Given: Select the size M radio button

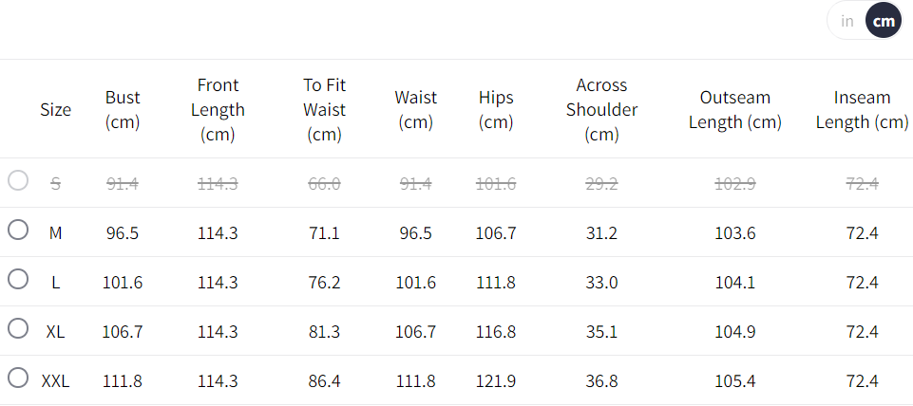Looking at the screenshot, I should pyautogui.click(x=18, y=230).
